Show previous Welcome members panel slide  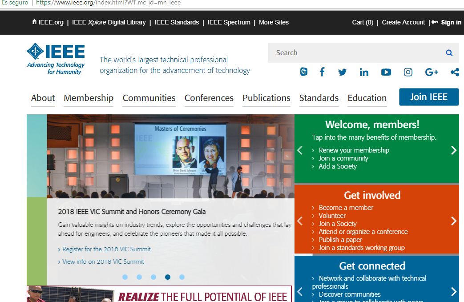(x=300, y=150)
